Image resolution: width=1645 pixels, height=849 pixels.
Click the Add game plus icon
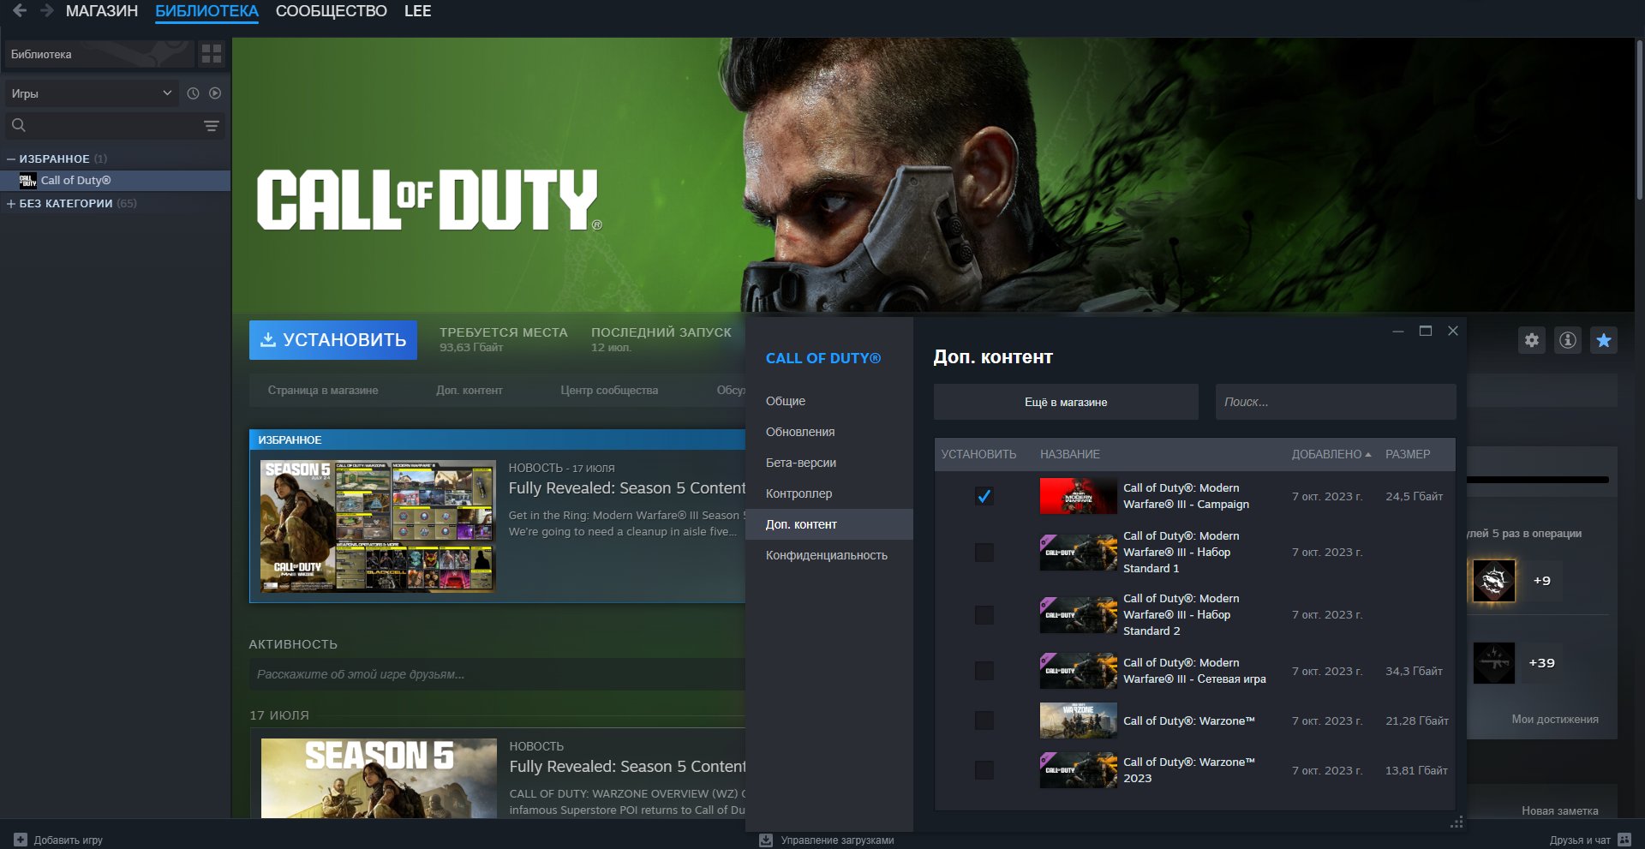(x=21, y=840)
